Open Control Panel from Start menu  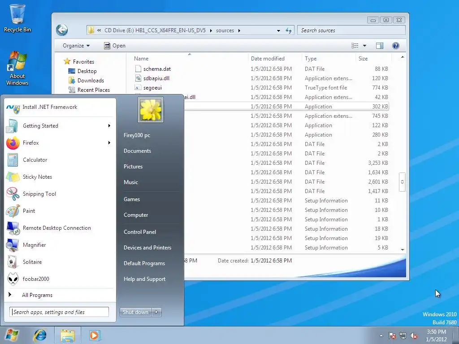(140, 232)
